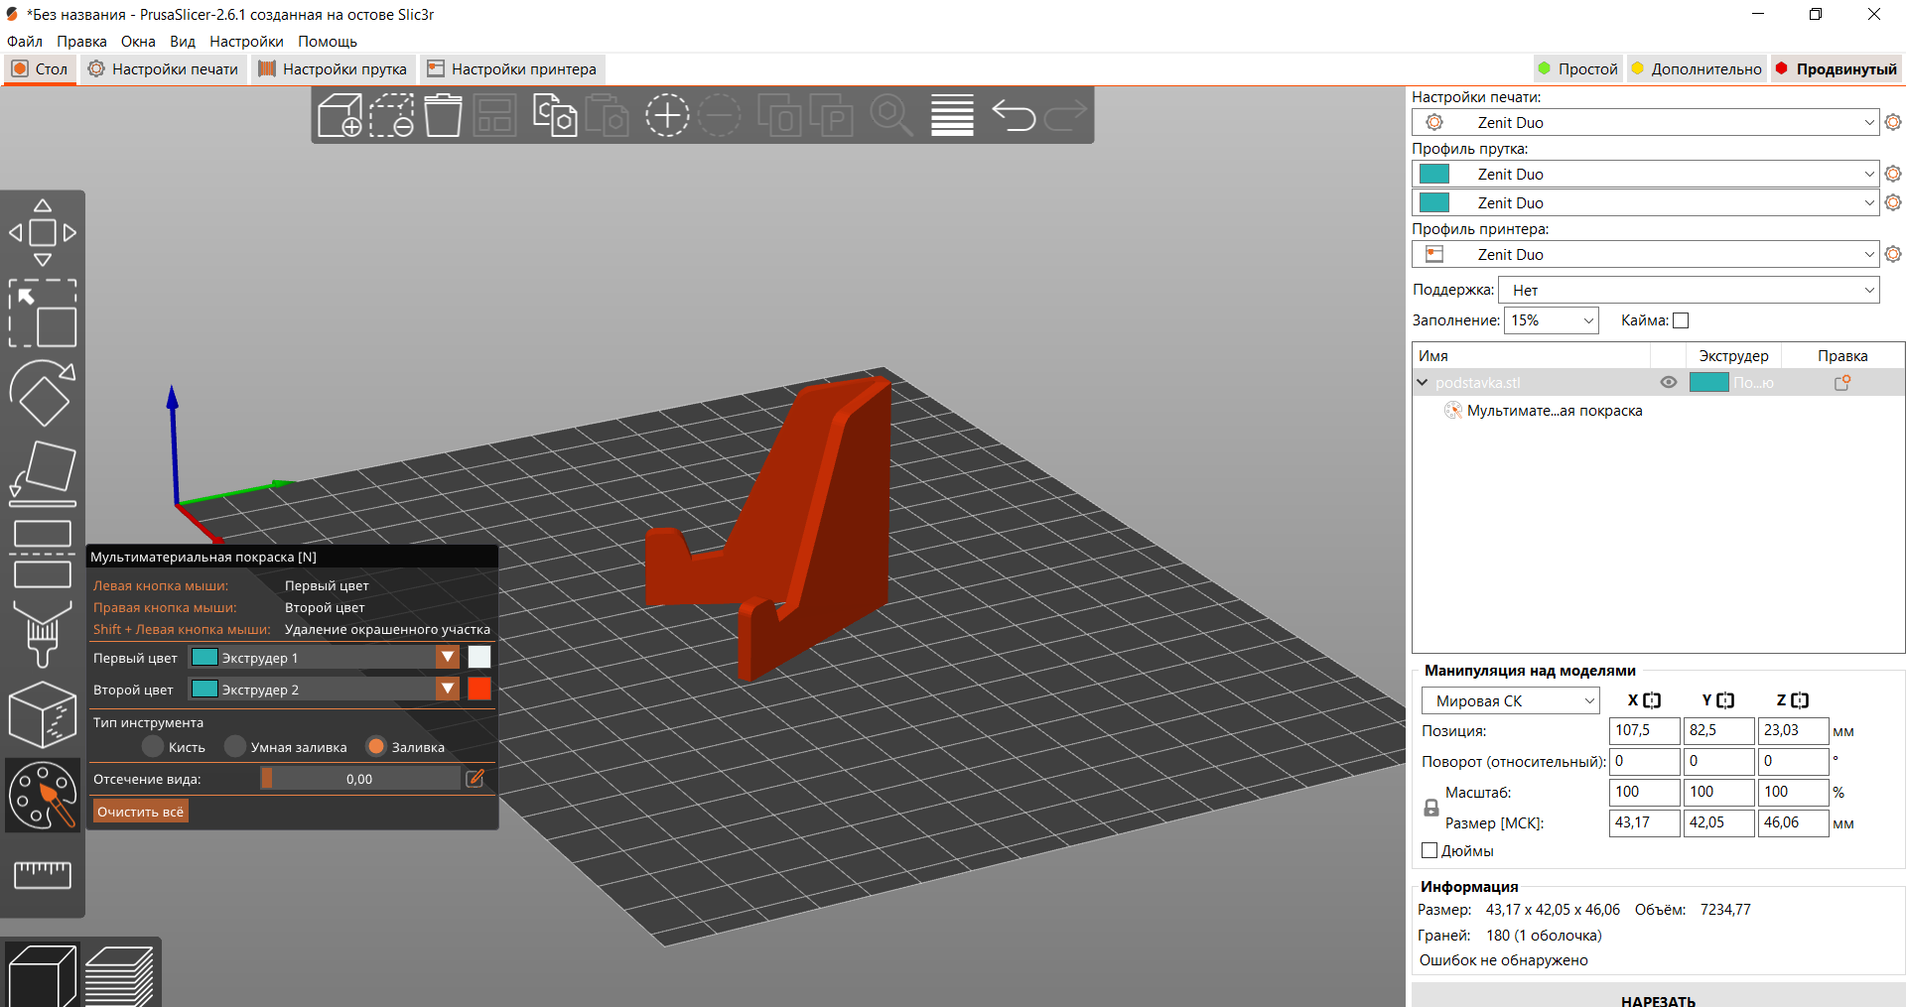Screen dimensions: 1906x1007
Task: Open the Заполнение 15% dropdown
Action: coord(1552,320)
